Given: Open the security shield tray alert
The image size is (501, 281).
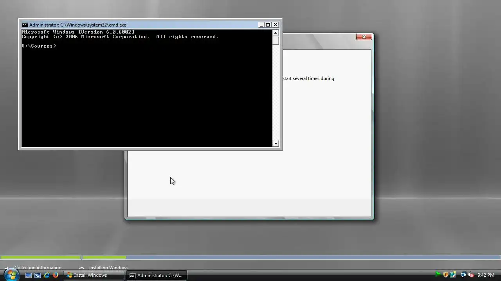Looking at the screenshot, I should [x=445, y=275].
